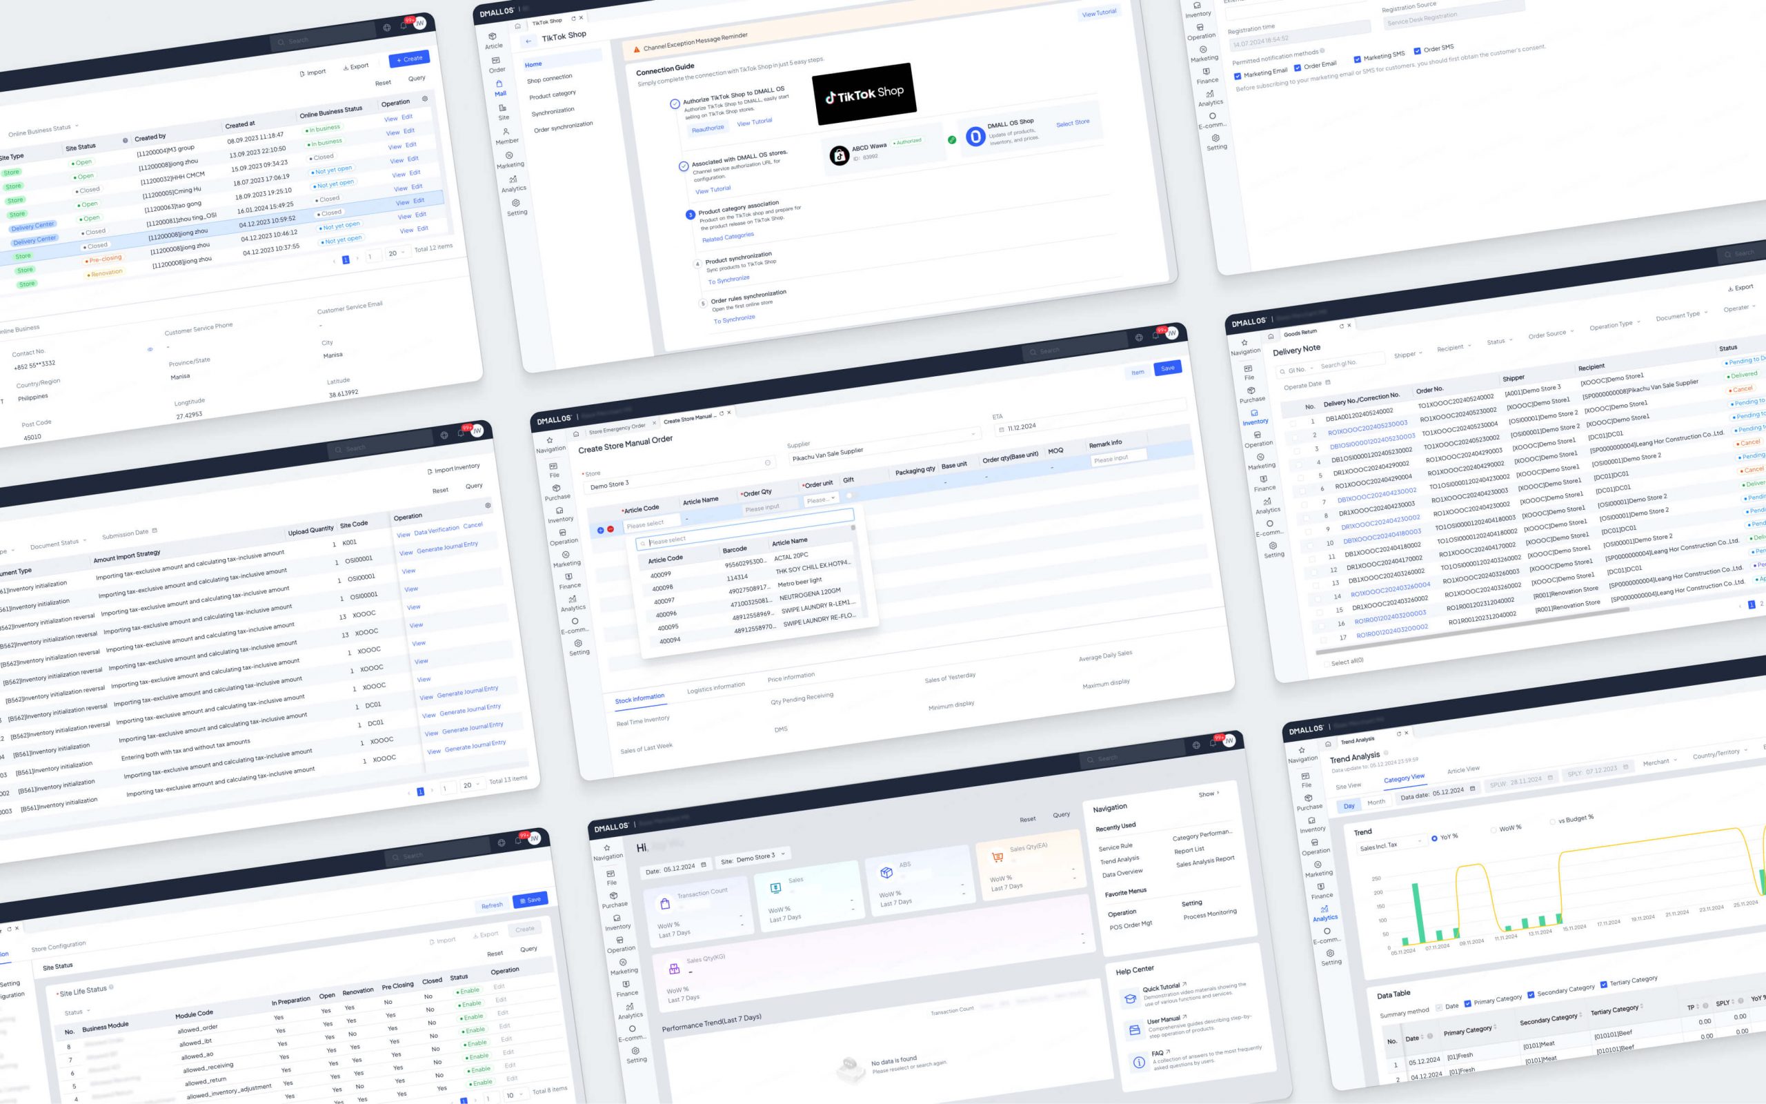
Task: Click the red minus remove-row icon
Action: click(610, 529)
